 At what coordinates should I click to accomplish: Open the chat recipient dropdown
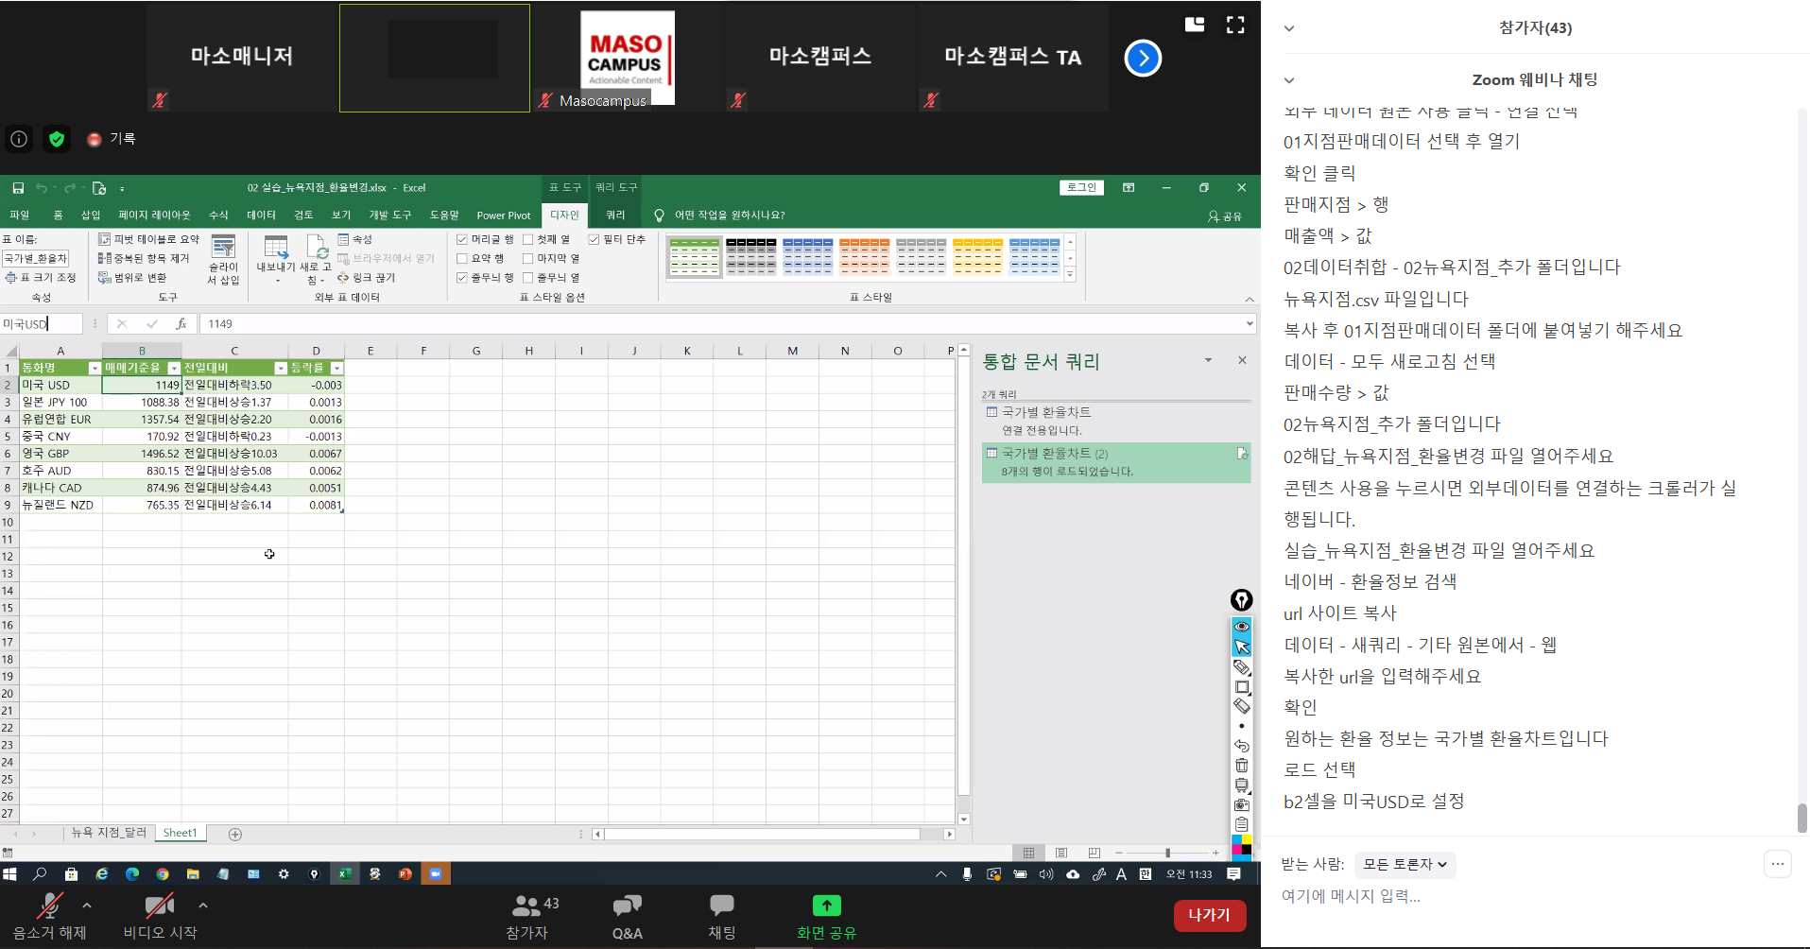pyautogui.click(x=1405, y=864)
